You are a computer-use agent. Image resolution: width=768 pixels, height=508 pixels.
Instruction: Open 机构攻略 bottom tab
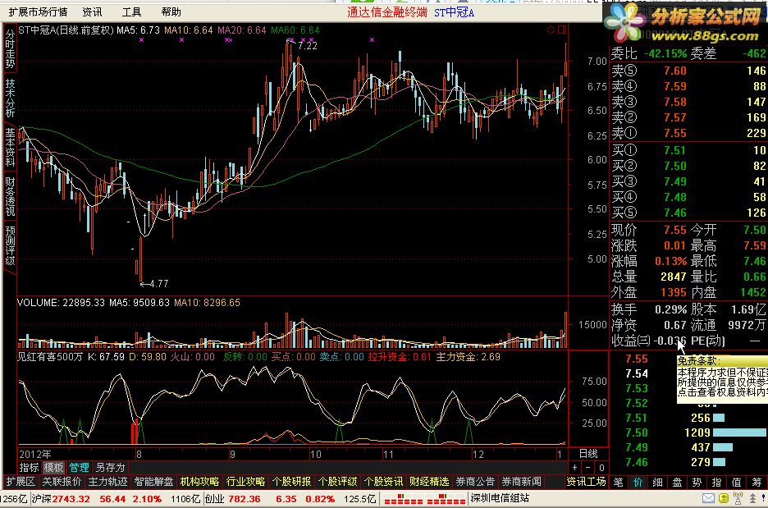(200, 482)
